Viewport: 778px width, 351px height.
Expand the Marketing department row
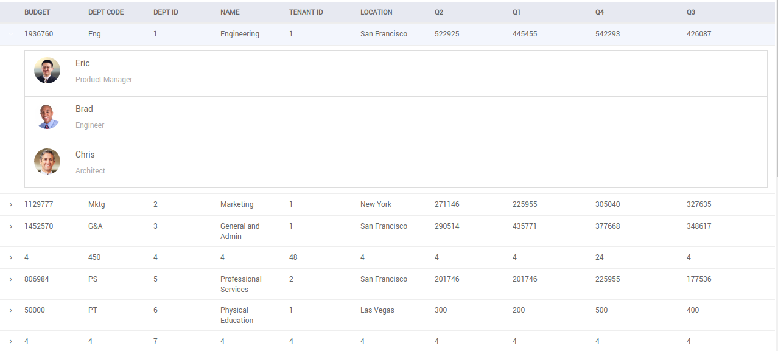[x=11, y=205]
